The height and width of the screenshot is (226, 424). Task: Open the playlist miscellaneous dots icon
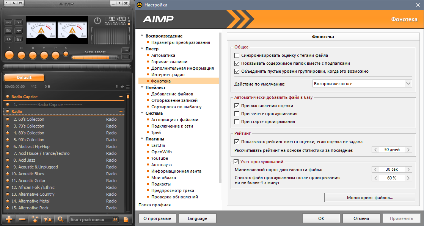click(x=35, y=219)
